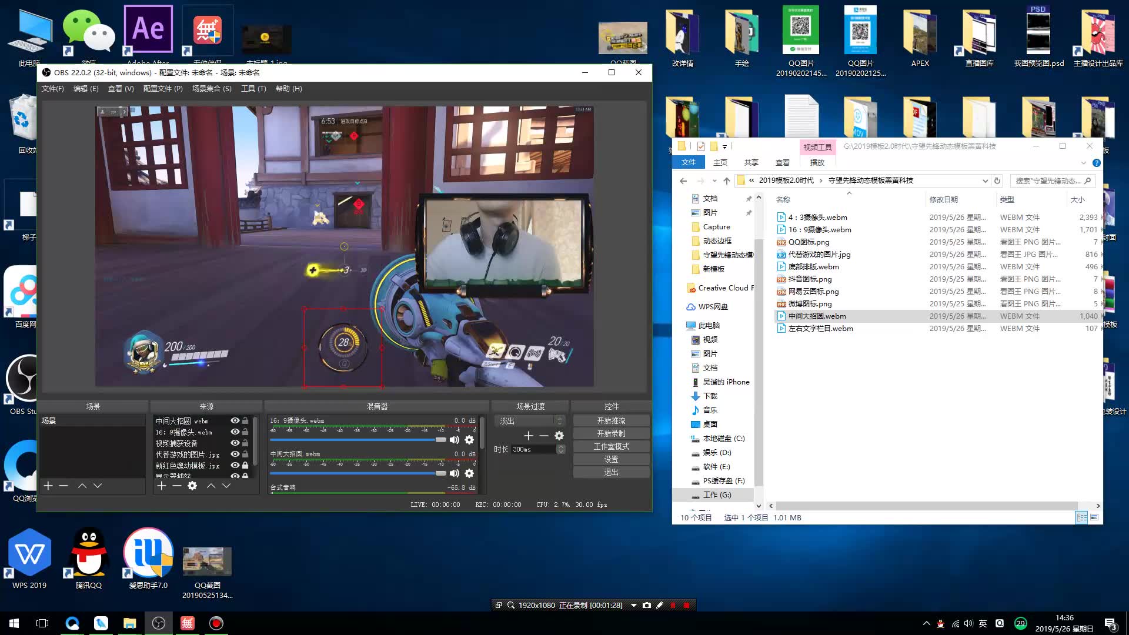
Task: Click the OBS Studio icon in taskbar
Action: pos(158,623)
